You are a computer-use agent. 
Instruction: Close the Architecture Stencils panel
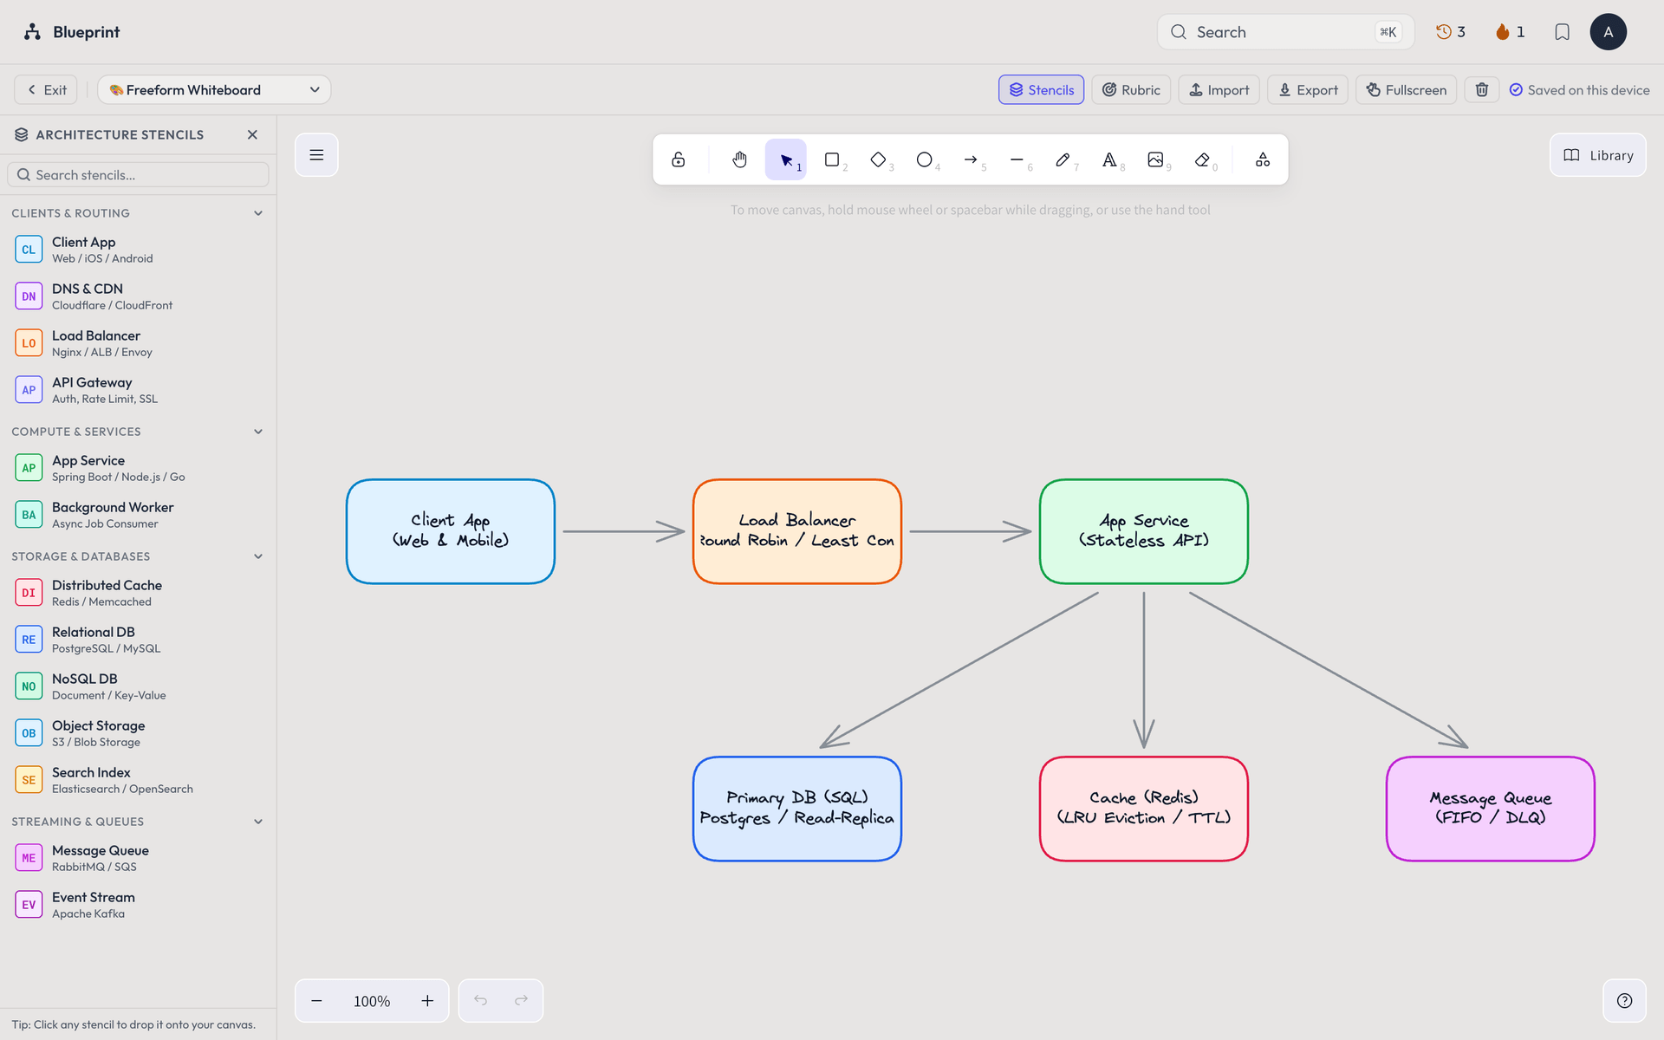(x=252, y=134)
